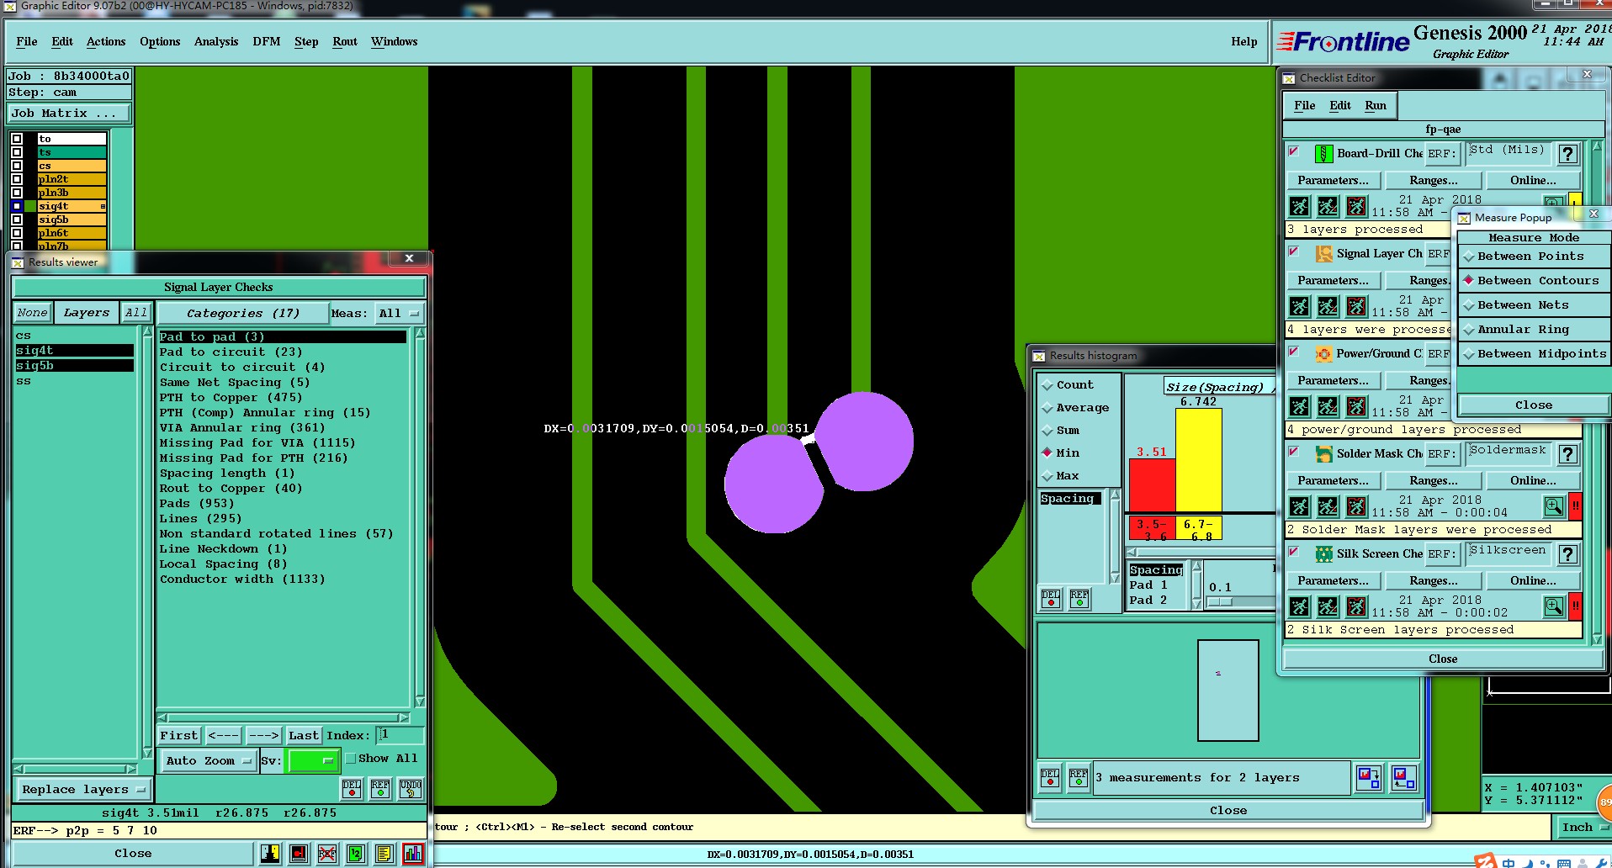Image resolution: width=1612 pixels, height=868 pixels.
Task: Click the Index input field
Action: [x=399, y=735]
